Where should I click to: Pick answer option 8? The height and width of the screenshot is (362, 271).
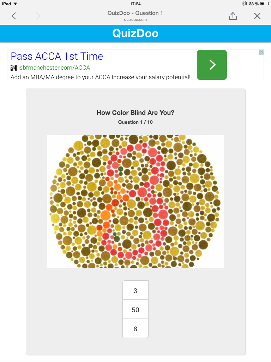tap(135, 329)
